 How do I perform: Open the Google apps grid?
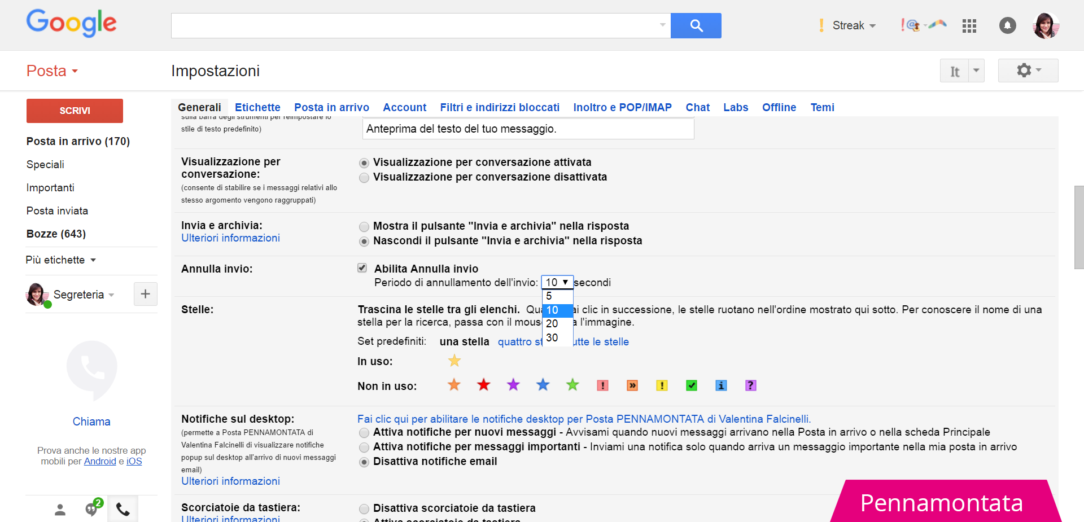pos(969,25)
